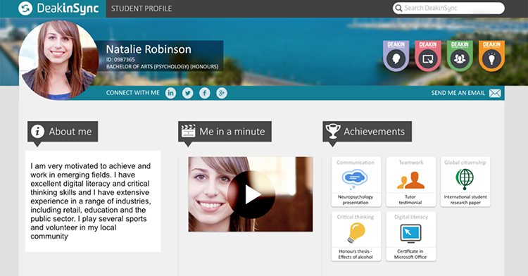This screenshot has width=528, height=276.
Task: Open the green Deakin teamwork badge
Action: point(460,56)
